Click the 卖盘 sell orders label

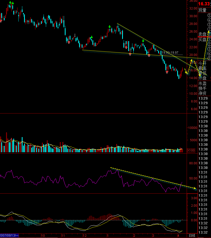pyautogui.click(x=202, y=34)
